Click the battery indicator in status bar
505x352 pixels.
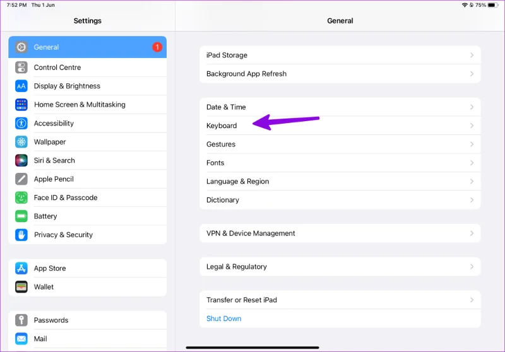493,5
